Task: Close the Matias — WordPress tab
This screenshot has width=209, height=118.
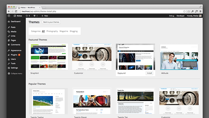Action: (40, 8)
